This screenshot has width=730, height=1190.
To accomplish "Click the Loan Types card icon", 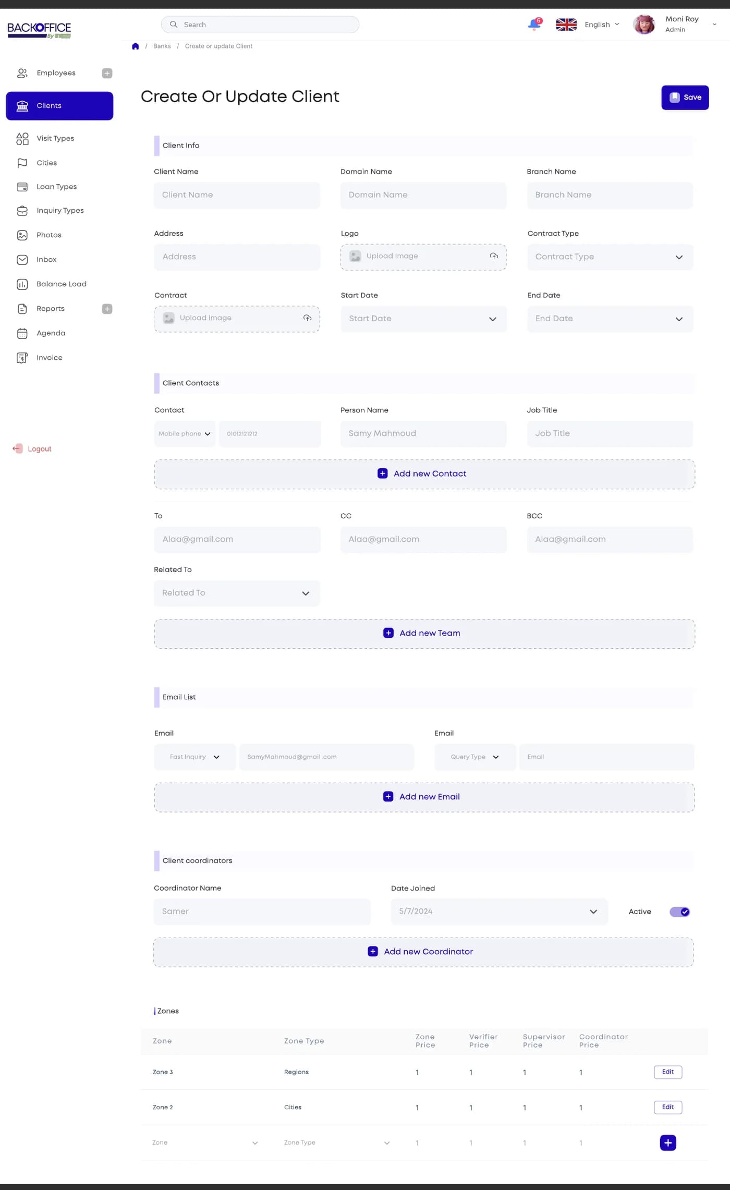I will pyautogui.click(x=22, y=187).
